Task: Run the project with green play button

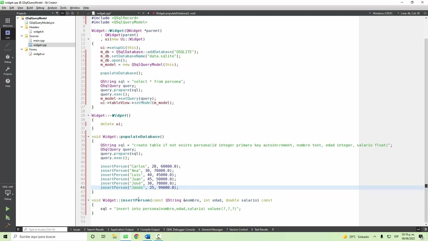Action: click(7, 209)
